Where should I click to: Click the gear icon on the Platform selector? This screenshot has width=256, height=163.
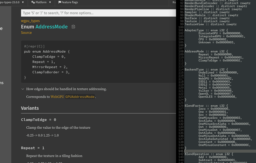tap(32, 2)
